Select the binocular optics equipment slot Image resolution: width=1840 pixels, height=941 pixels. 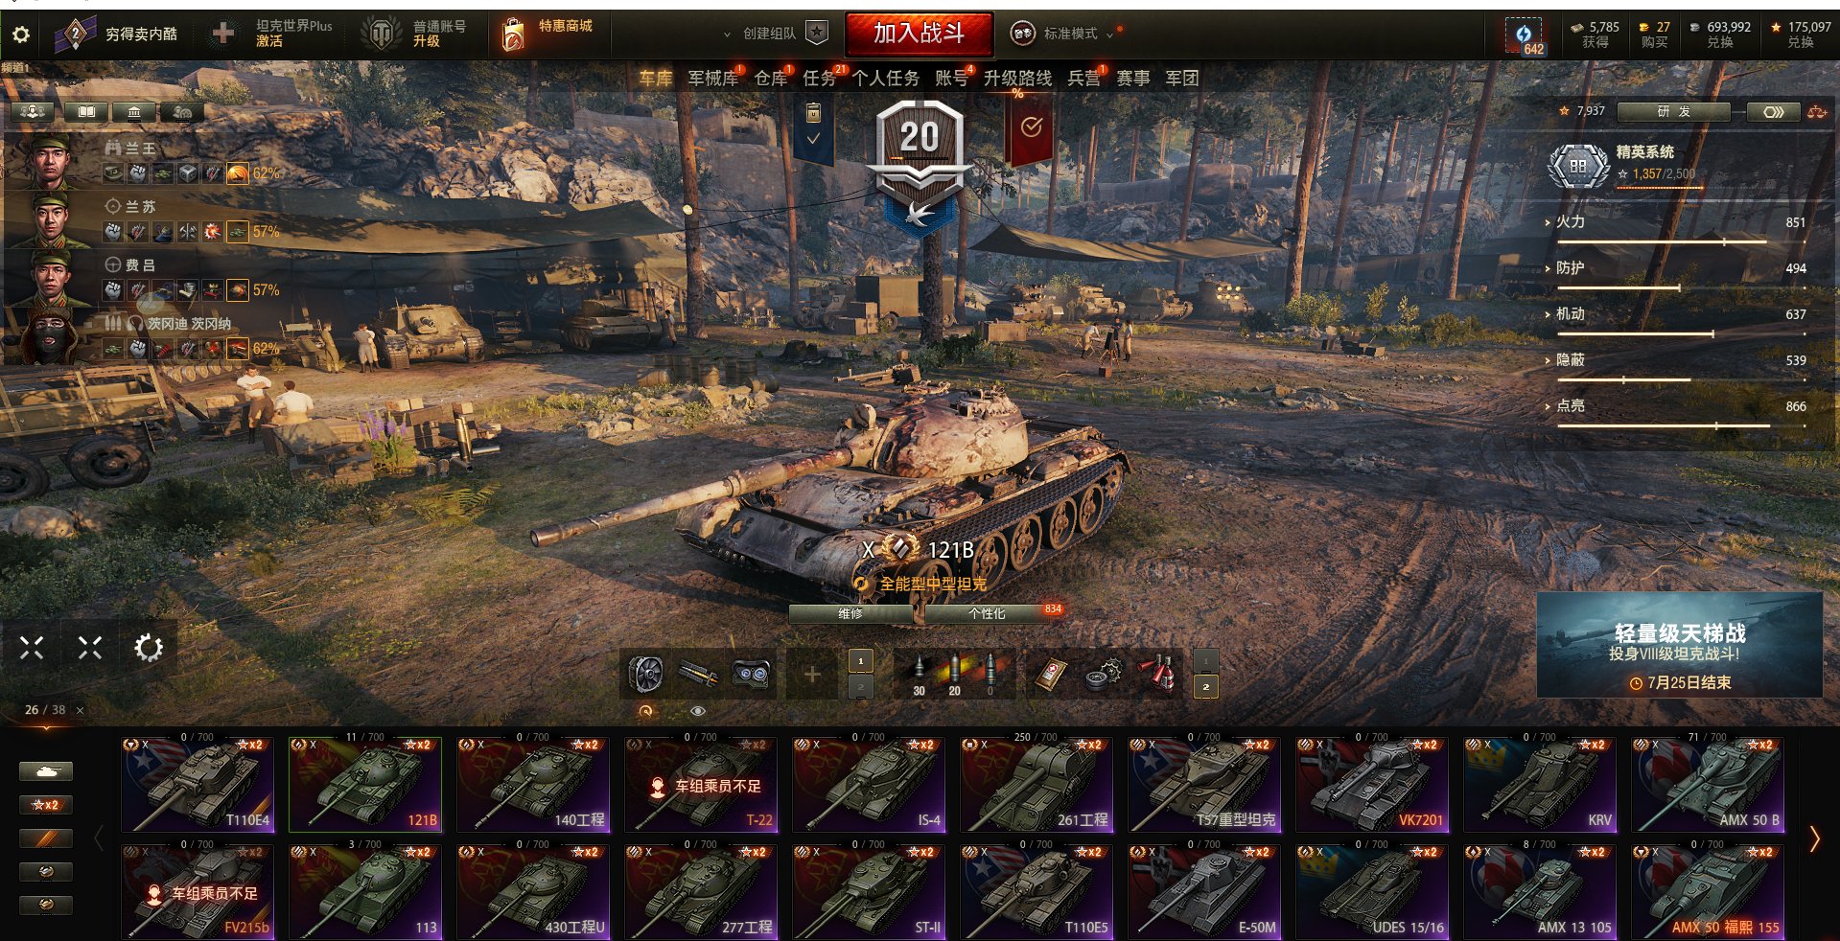point(751,675)
